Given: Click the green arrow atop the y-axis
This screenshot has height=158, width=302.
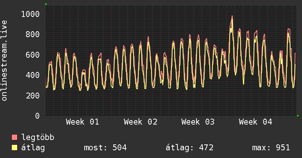Looking at the screenshot, I should point(45,4).
